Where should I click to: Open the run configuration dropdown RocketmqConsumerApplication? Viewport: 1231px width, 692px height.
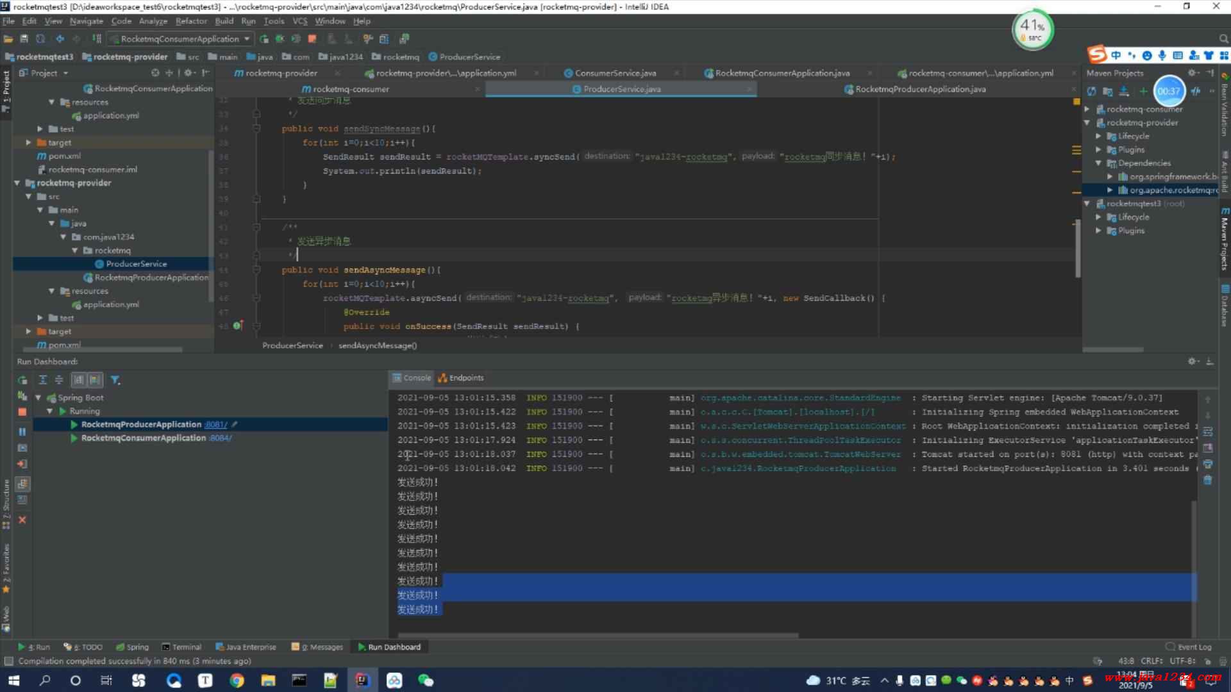click(x=181, y=39)
